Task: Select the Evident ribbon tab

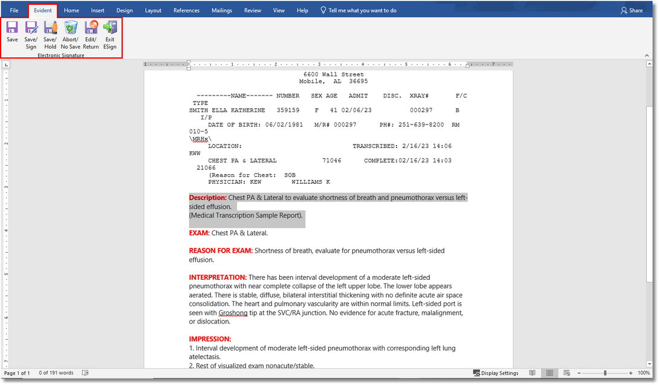Action: pyautogui.click(x=43, y=10)
